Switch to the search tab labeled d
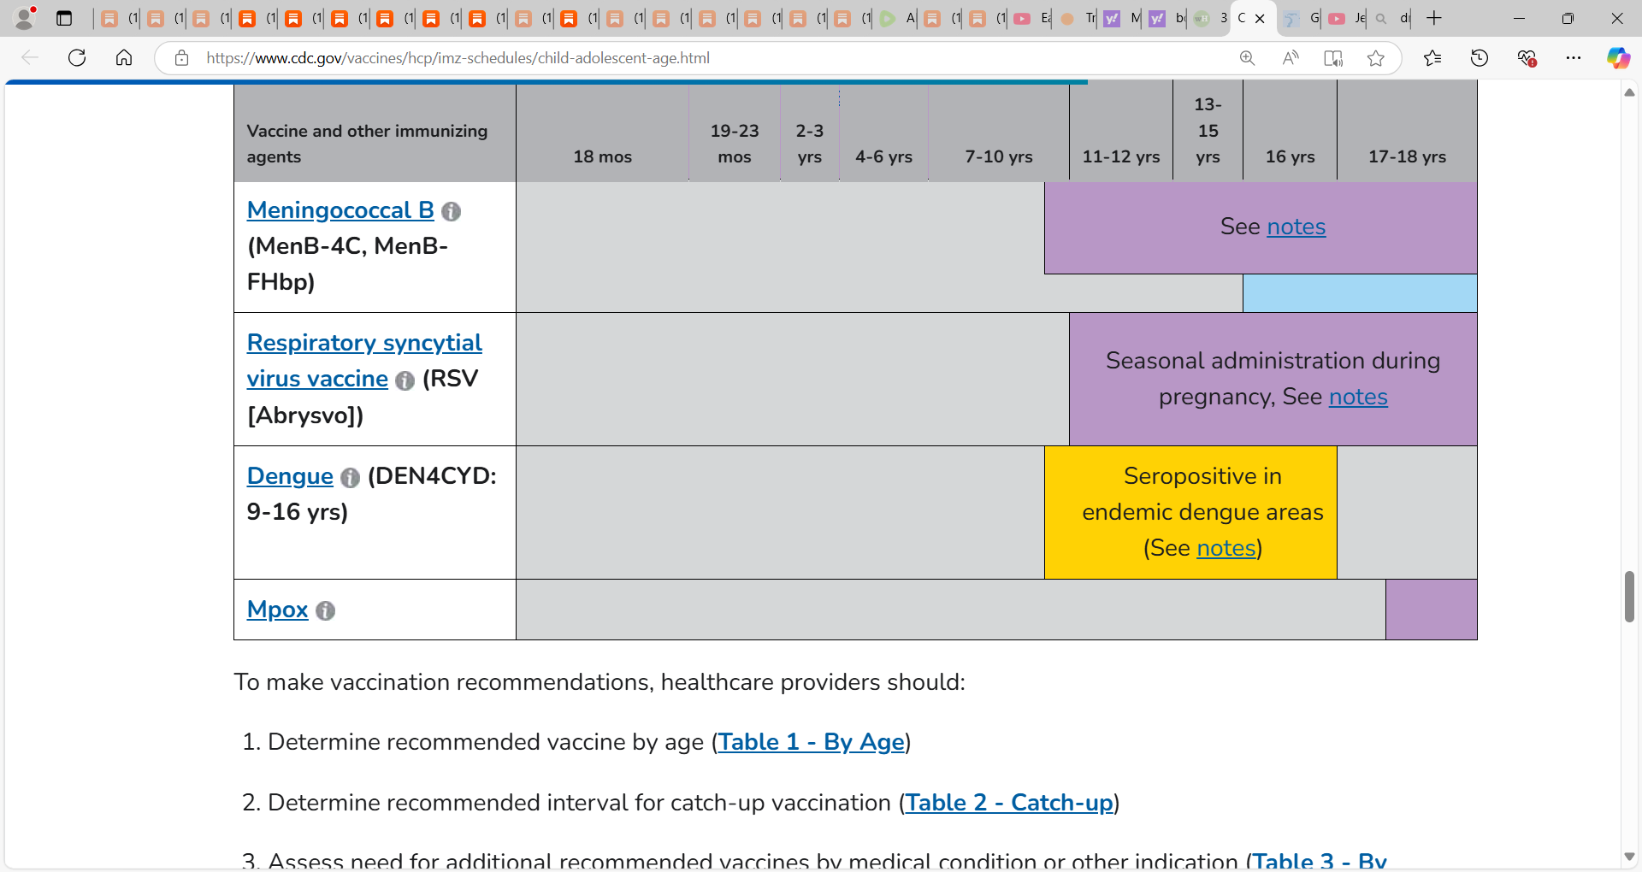This screenshot has width=1642, height=872. point(1391,18)
